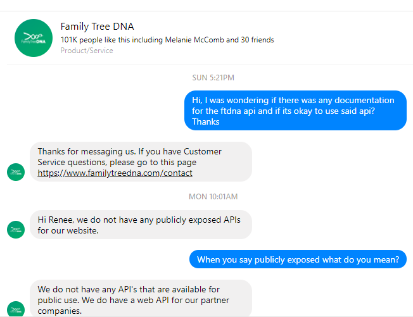413x317 pixels.
Task: Select the 'Hi Renee' publicly exposed APIs message
Action: coord(141,225)
